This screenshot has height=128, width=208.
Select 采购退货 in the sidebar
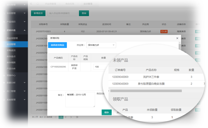tap(11, 50)
